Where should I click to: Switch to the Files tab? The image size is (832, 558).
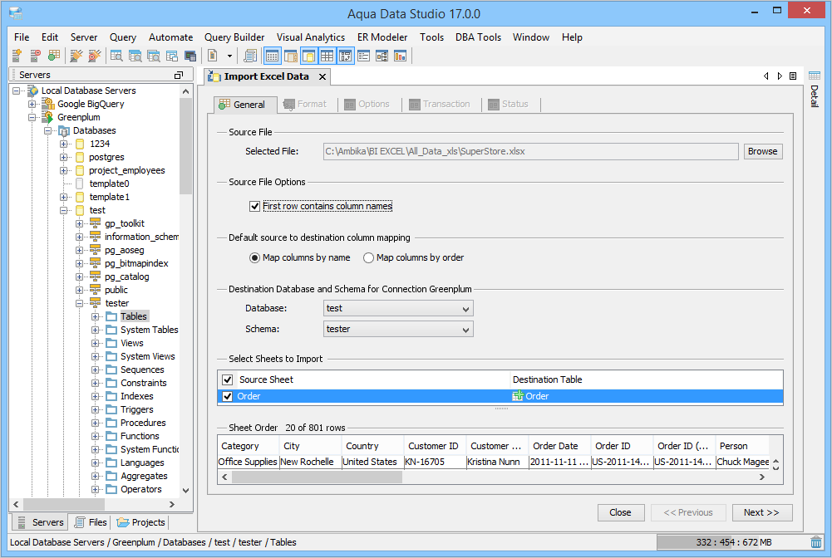(x=91, y=522)
